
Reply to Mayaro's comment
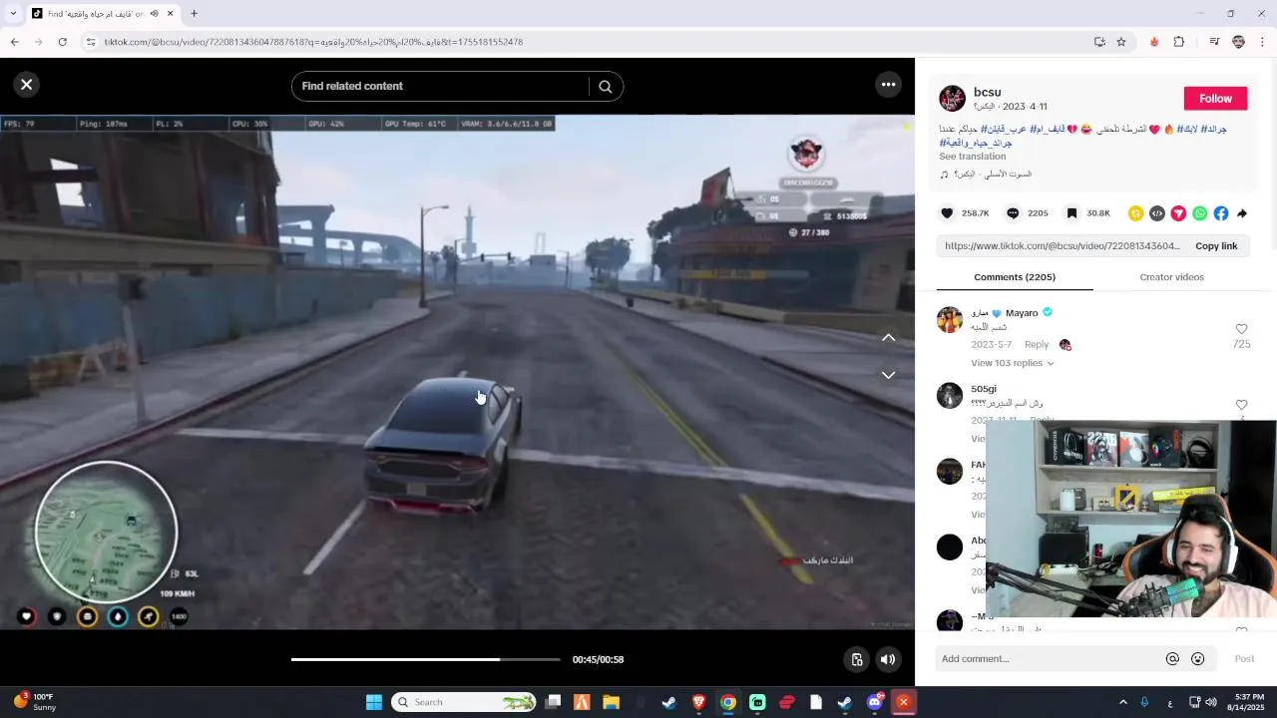tap(1037, 345)
